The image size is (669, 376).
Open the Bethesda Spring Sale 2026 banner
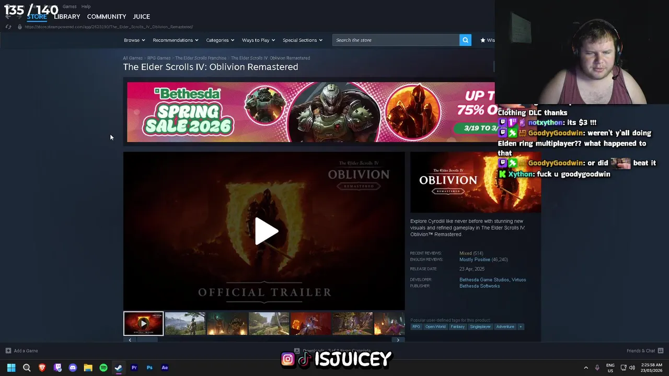pos(310,112)
